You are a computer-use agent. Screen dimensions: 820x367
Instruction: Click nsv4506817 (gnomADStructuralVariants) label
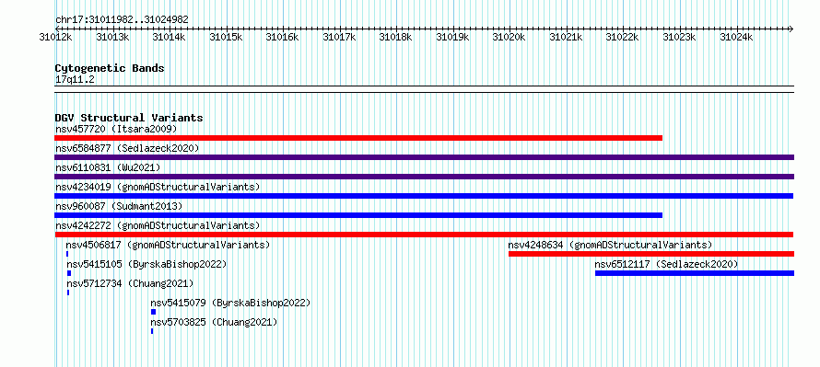coord(168,245)
